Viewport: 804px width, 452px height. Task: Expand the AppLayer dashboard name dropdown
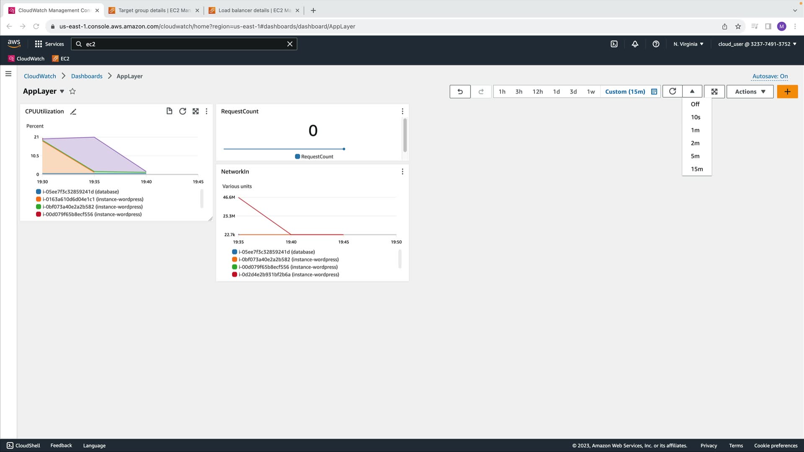[62, 92]
